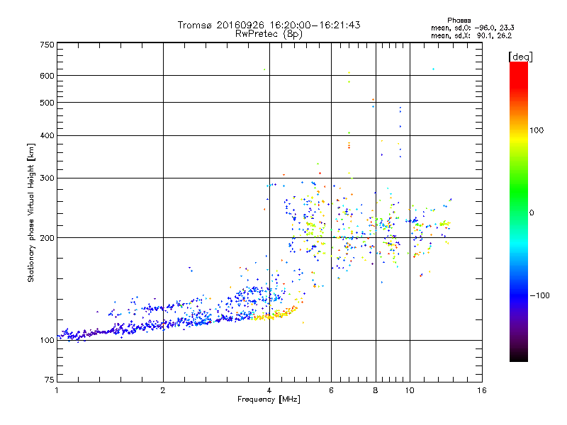Click the x-axis tick '2'

[x=163, y=390]
